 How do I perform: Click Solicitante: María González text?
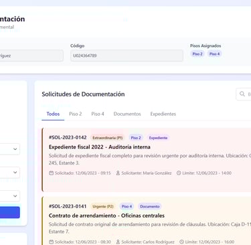click(x=147, y=173)
